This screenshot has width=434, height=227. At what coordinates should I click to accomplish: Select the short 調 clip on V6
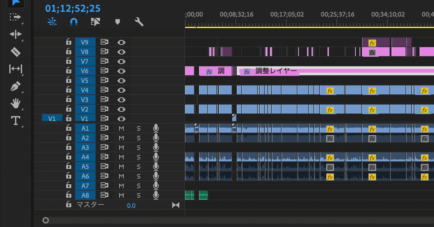click(x=216, y=71)
